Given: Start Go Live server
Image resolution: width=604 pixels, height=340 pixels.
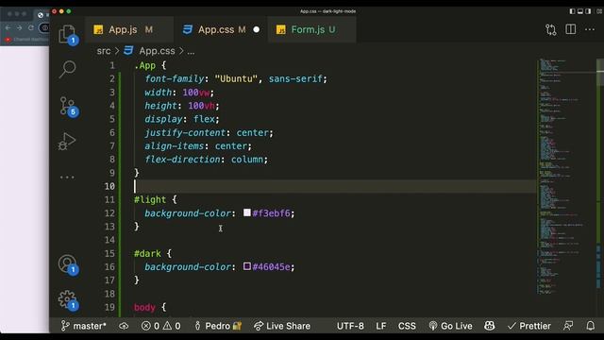Looking at the screenshot, I should (x=450, y=326).
